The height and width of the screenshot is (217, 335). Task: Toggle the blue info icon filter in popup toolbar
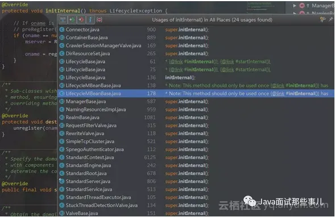pos(90,20)
